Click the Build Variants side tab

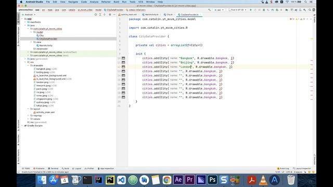tap(19, 157)
